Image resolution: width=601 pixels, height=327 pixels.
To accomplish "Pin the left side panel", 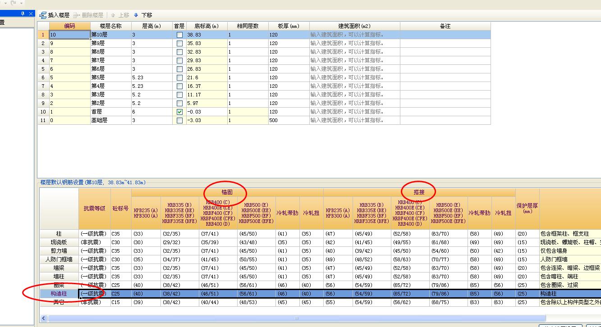I will click(23, 14).
